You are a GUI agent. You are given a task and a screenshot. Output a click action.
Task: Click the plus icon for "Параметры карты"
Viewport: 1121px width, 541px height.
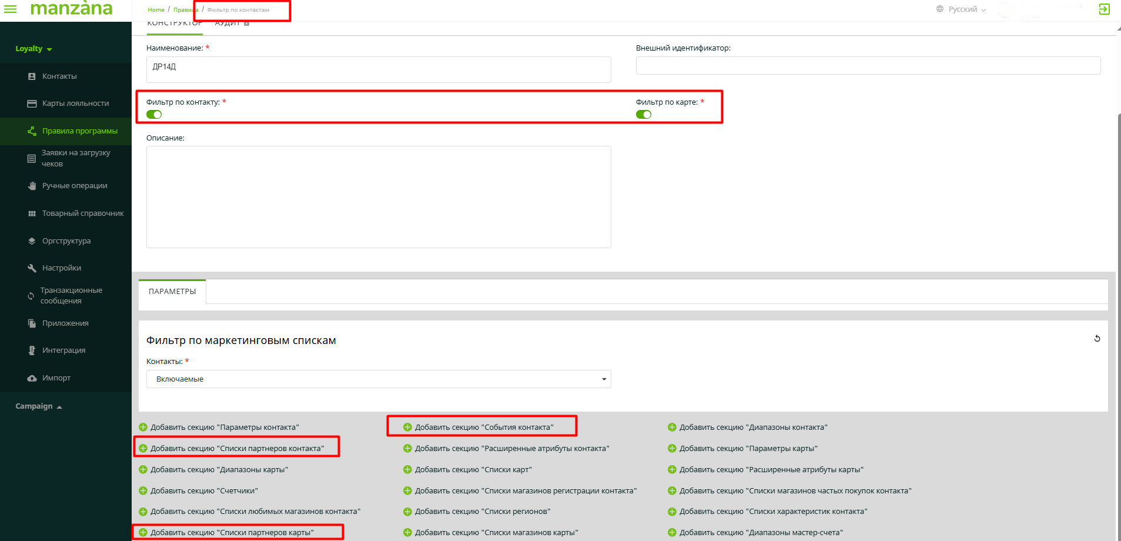[672, 449]
